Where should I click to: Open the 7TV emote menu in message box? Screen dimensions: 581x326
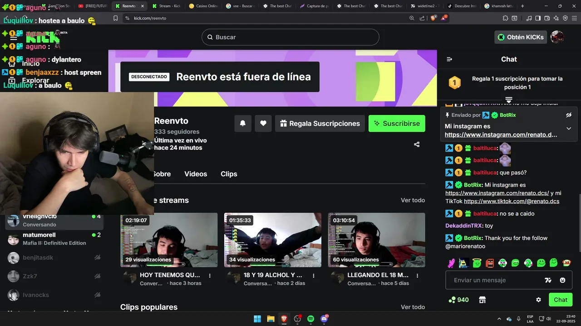point(548,280)
